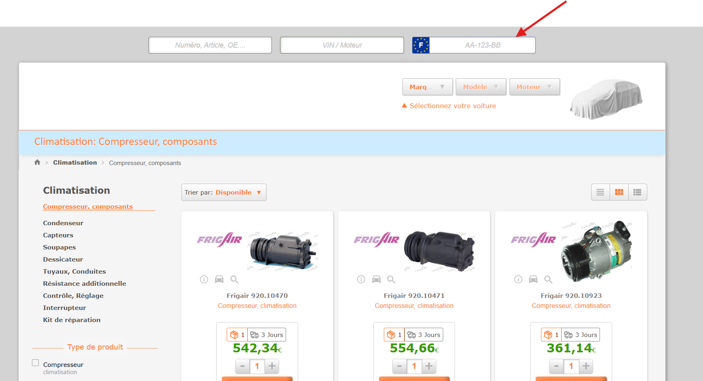Switch to grid view layout icon
Screen dimensions: 703x381
coord(619,193)
